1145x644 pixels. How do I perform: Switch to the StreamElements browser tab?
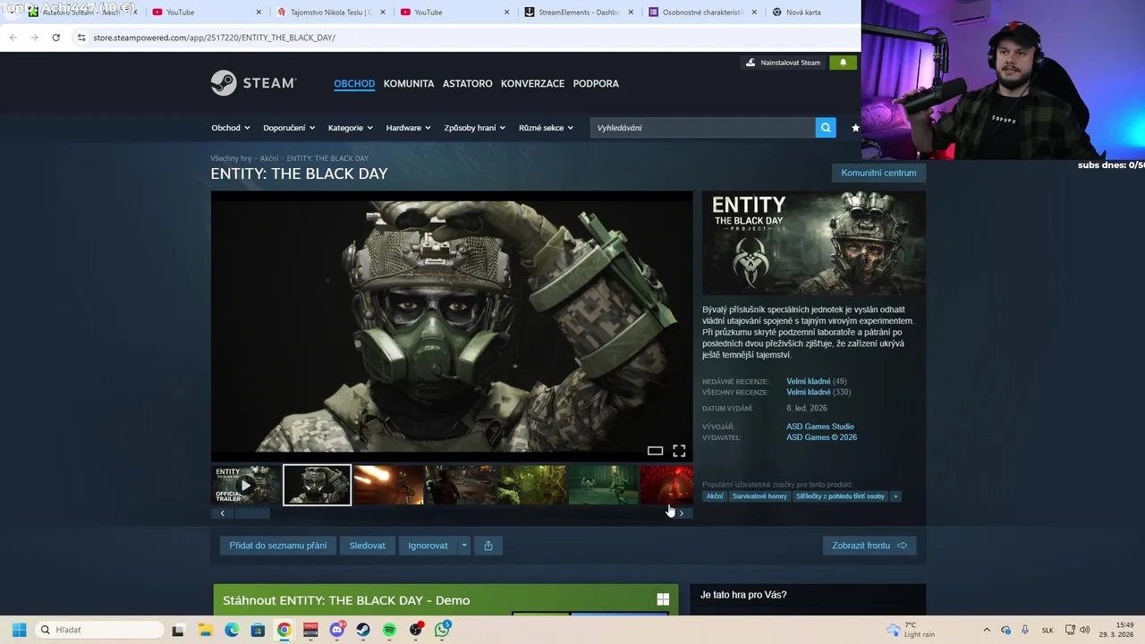(x=579, y=13)
